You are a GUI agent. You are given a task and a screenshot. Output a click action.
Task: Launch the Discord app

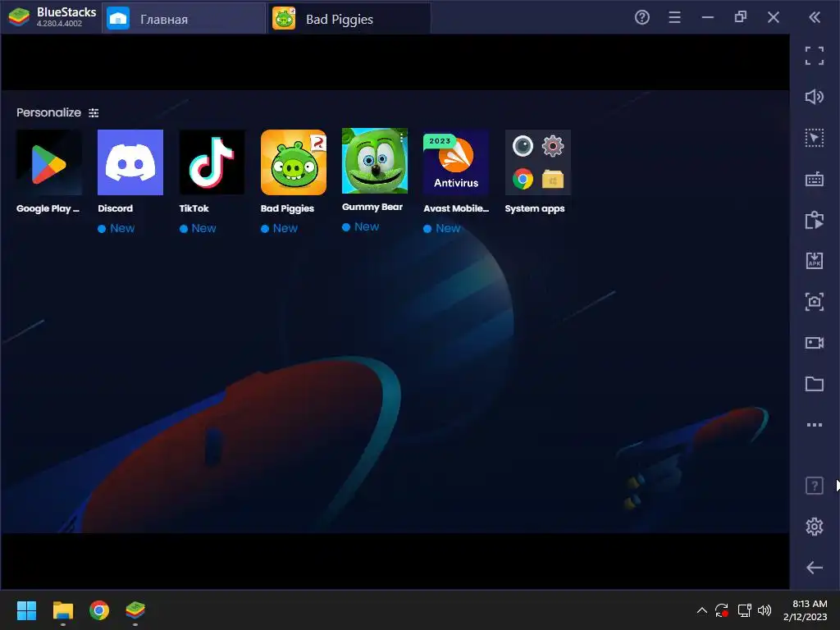(x=130, y=162)
